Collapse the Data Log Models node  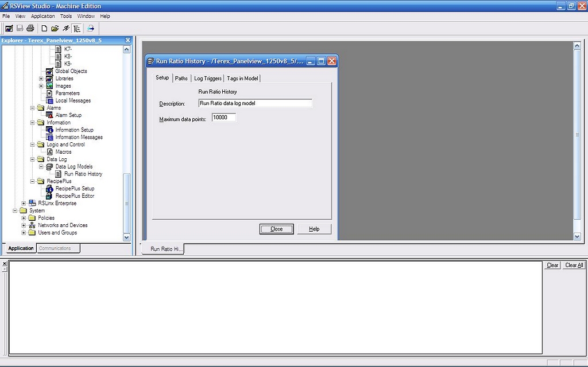coord(41,167)
